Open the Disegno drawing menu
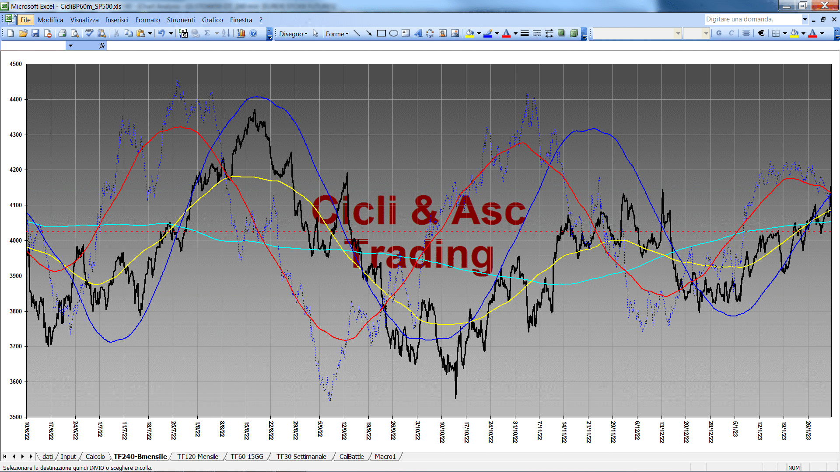The width and height of the screenshot is (840, 472). (x=293, y=34)
